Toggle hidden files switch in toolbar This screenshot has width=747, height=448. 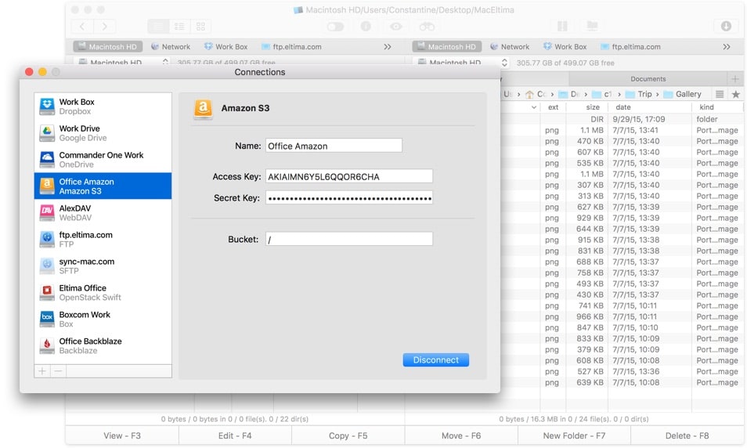point(335,26)
